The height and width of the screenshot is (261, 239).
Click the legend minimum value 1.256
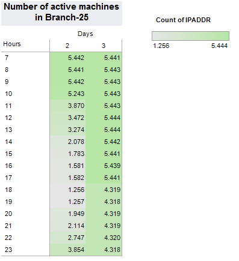click(x=161, y=46)
